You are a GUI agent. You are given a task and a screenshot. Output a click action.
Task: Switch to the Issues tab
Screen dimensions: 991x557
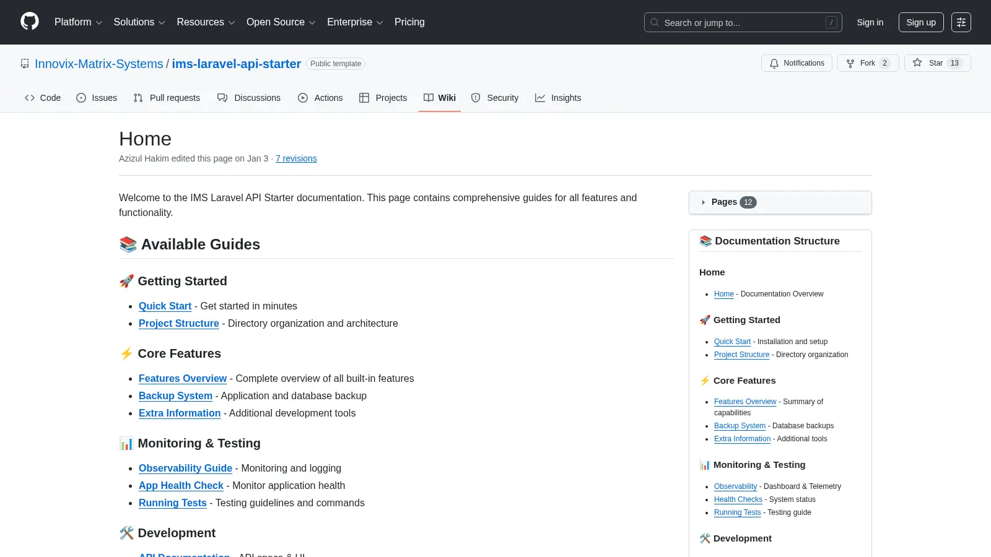pos(97,98)
